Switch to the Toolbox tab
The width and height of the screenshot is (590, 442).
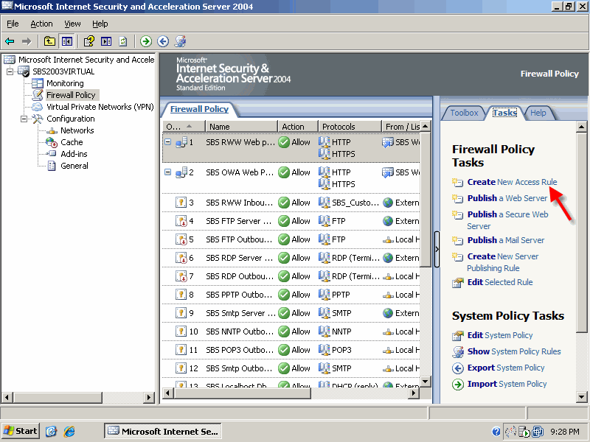click(x=464, y=113)
